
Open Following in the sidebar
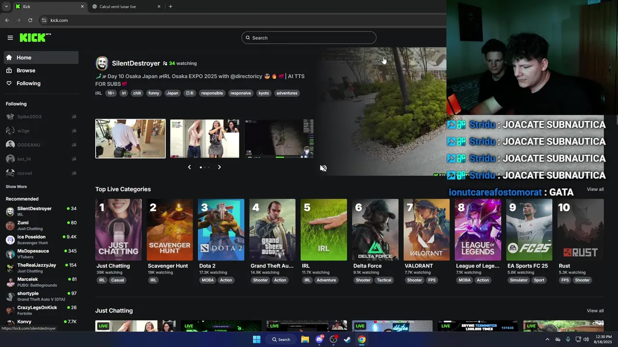pyautogui.click(x=41, y=83)
